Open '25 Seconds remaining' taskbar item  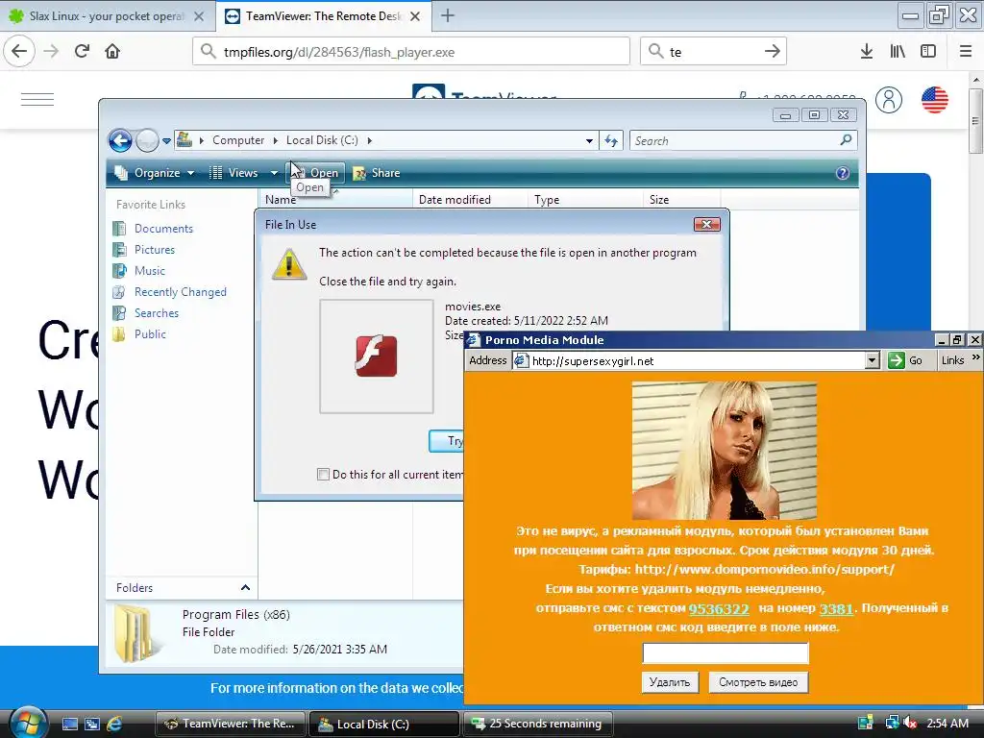point(538,725)
